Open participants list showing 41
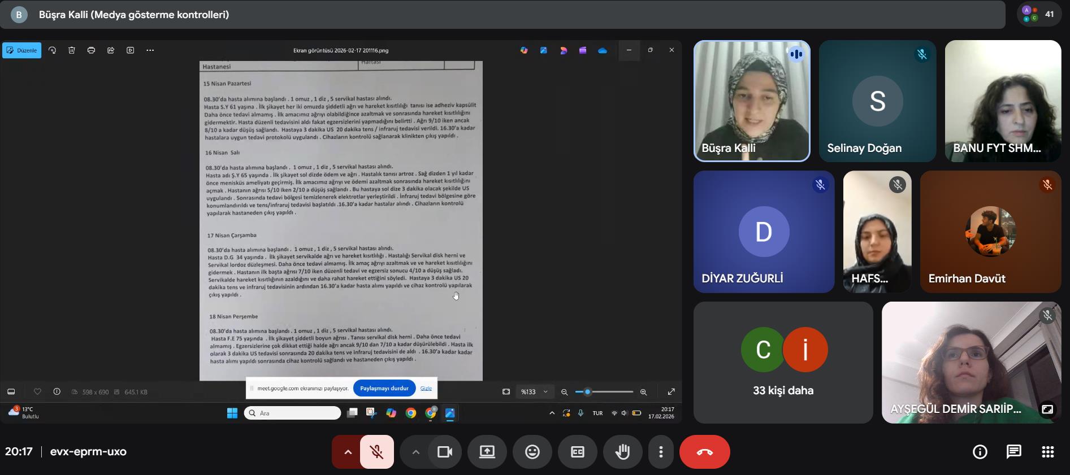Image resolution: width=1070 pixels, height=475 pixels. coord(1039,14)
